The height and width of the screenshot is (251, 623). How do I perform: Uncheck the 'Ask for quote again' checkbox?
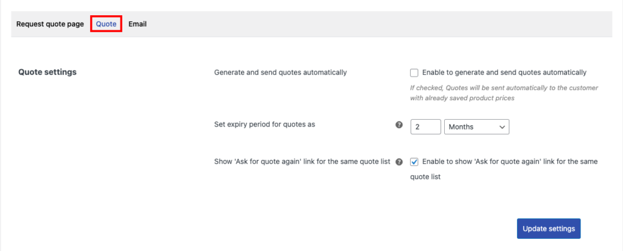(414, 162)
